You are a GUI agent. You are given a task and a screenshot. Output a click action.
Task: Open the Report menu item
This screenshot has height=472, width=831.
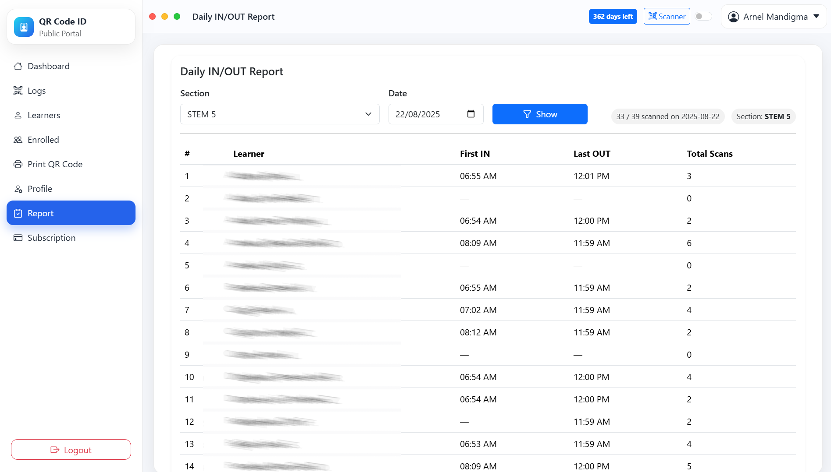[71, 213]
